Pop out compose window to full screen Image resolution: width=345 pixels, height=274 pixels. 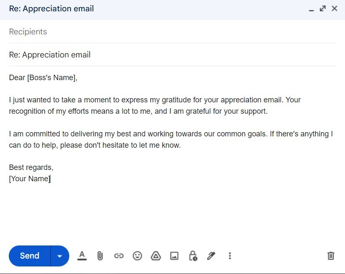click(x=323, y=8)
